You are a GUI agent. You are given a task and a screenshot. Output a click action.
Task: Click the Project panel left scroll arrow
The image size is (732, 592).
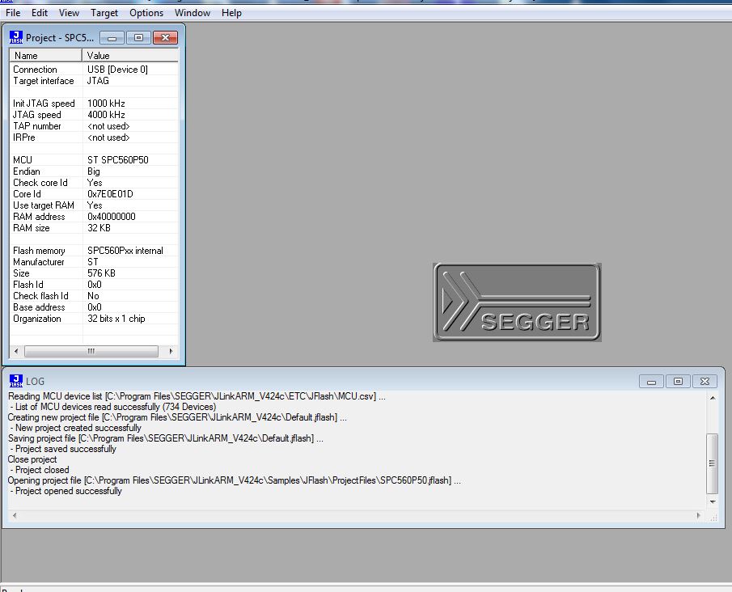pos(16,351)
